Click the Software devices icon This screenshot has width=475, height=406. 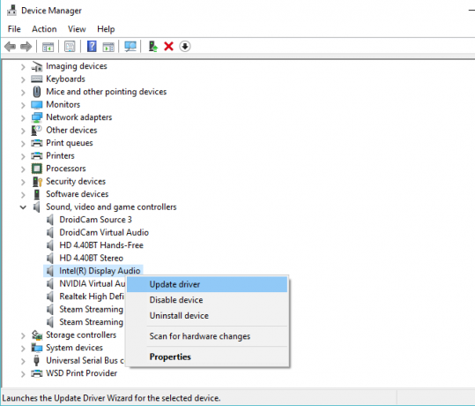click(37, 194)
